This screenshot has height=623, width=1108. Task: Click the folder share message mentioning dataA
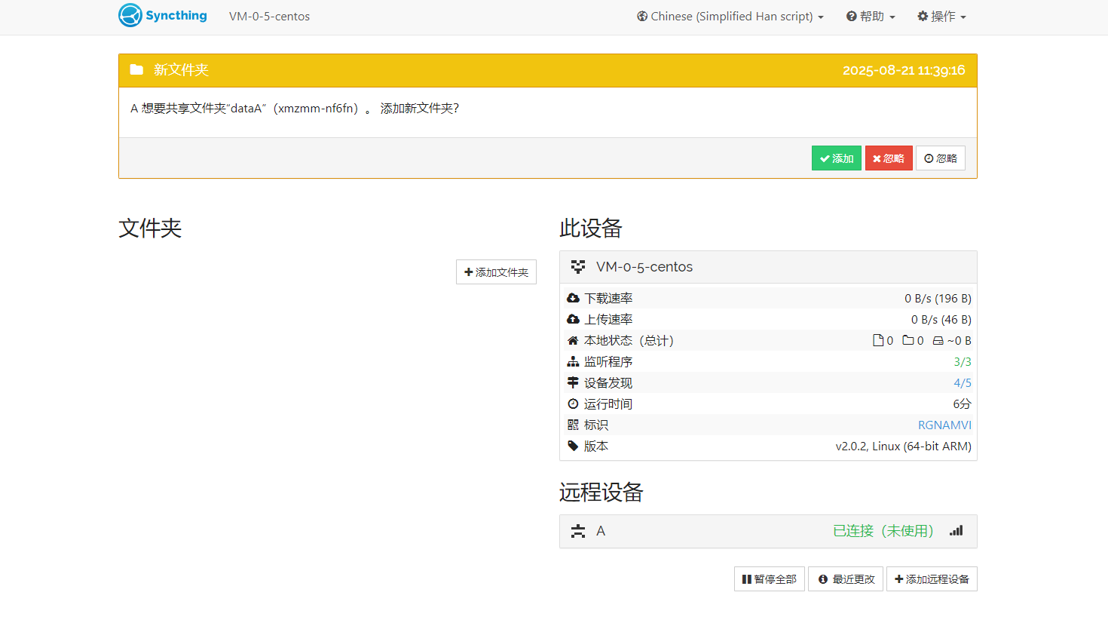click(295, 108)
